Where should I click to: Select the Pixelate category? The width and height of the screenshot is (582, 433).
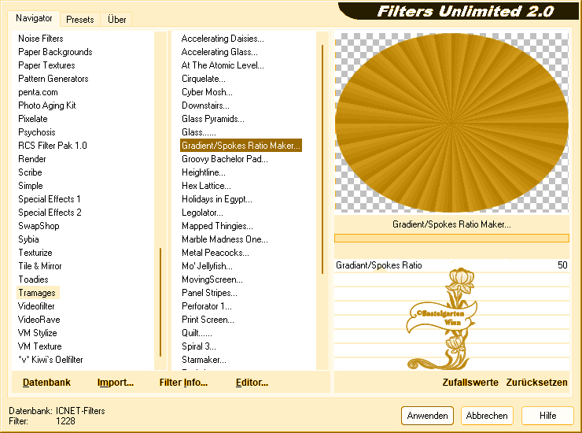tap(33, 119)
